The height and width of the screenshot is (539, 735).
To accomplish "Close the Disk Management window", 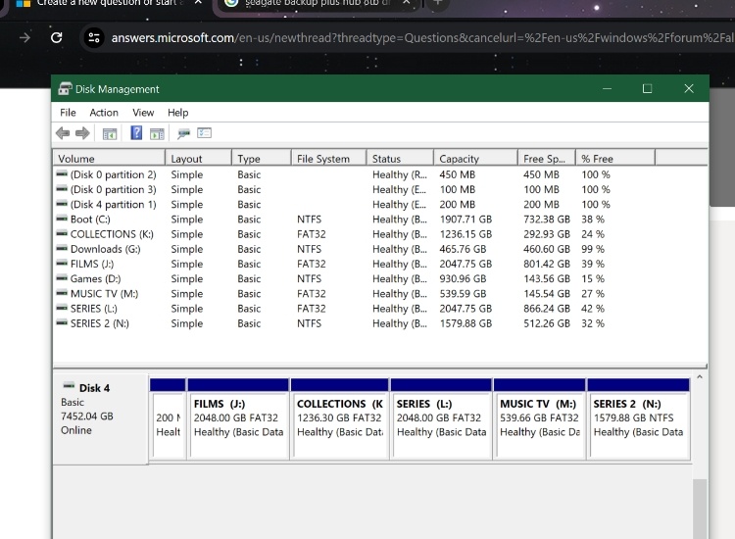I will click(x=689, y=88).
